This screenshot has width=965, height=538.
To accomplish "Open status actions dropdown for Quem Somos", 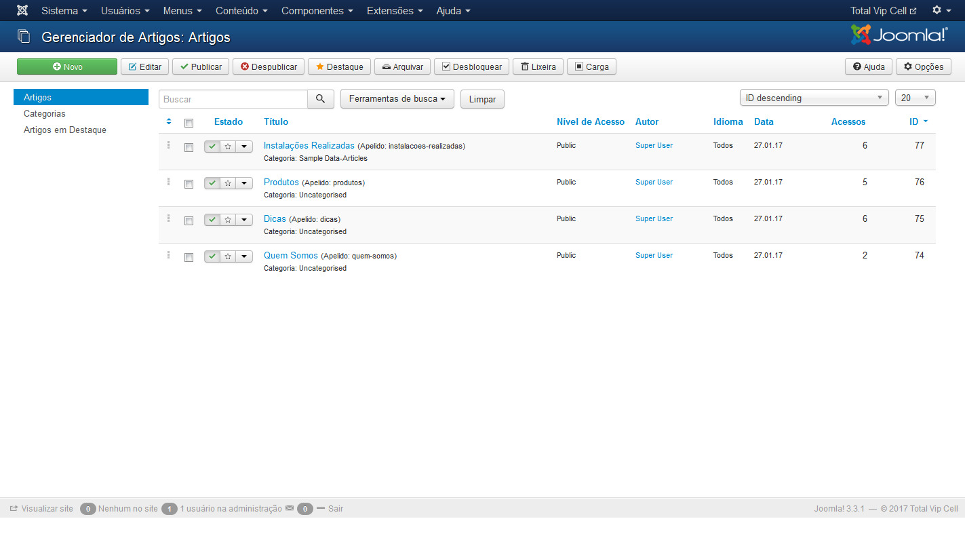I will click(244, 256).
